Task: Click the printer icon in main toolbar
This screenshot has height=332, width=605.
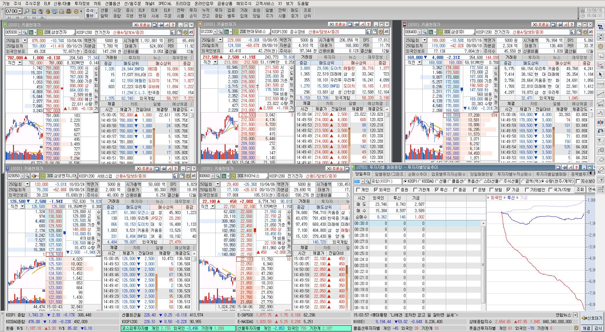Action: tap(62, 11)
